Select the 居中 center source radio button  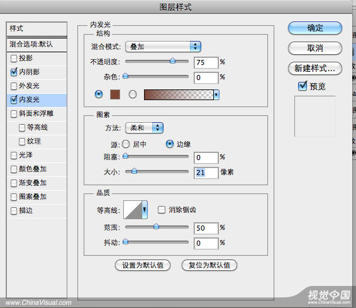point(126,144)
